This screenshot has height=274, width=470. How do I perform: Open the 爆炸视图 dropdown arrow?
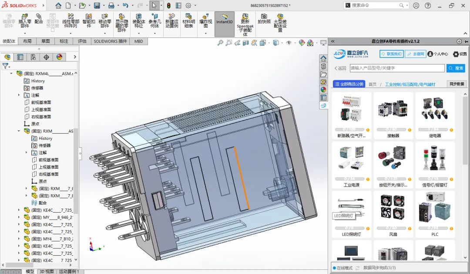point(205,33)
